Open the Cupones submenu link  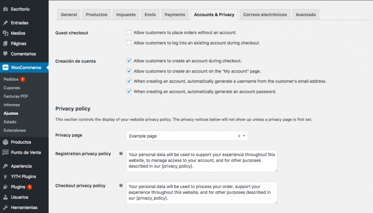point(12,88)
